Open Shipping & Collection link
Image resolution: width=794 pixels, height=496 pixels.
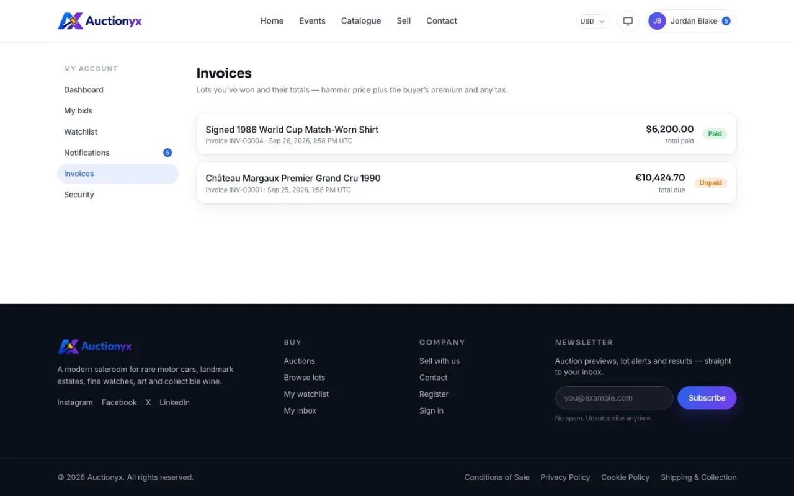698,477
